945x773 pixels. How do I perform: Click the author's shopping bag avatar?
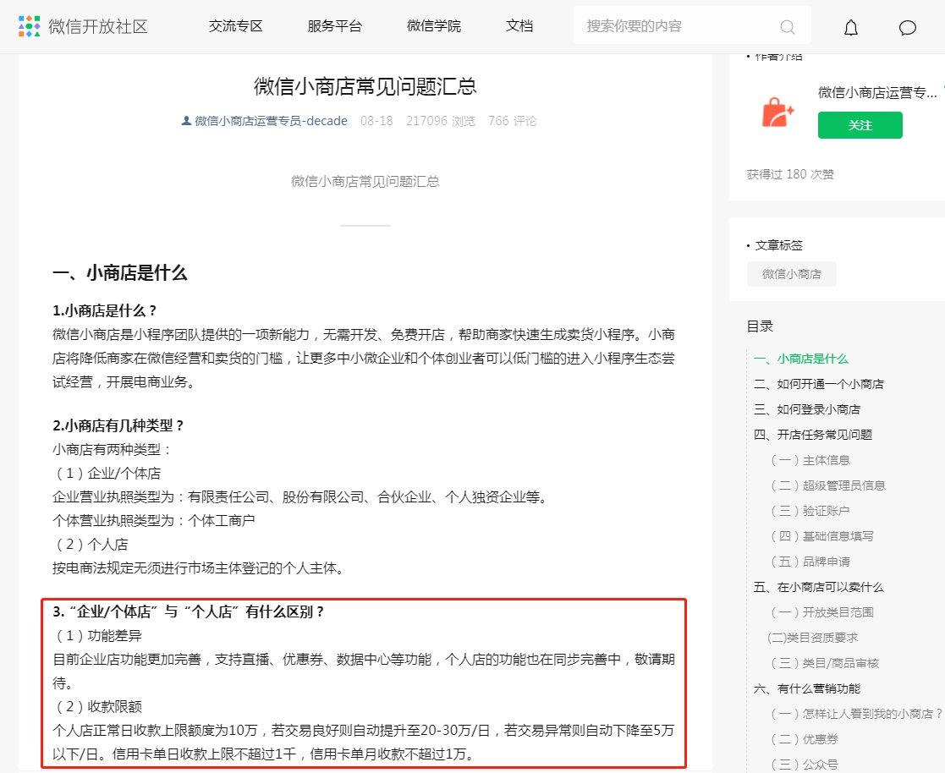[777, 112]
